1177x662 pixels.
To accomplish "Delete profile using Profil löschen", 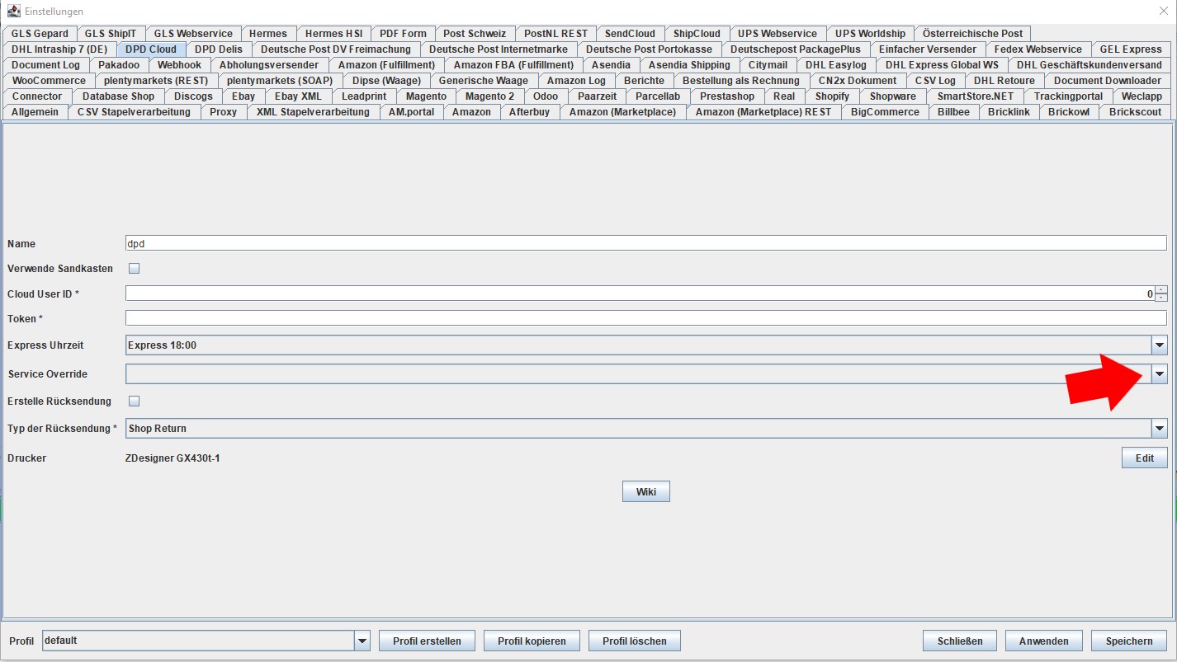I will 635,641.
